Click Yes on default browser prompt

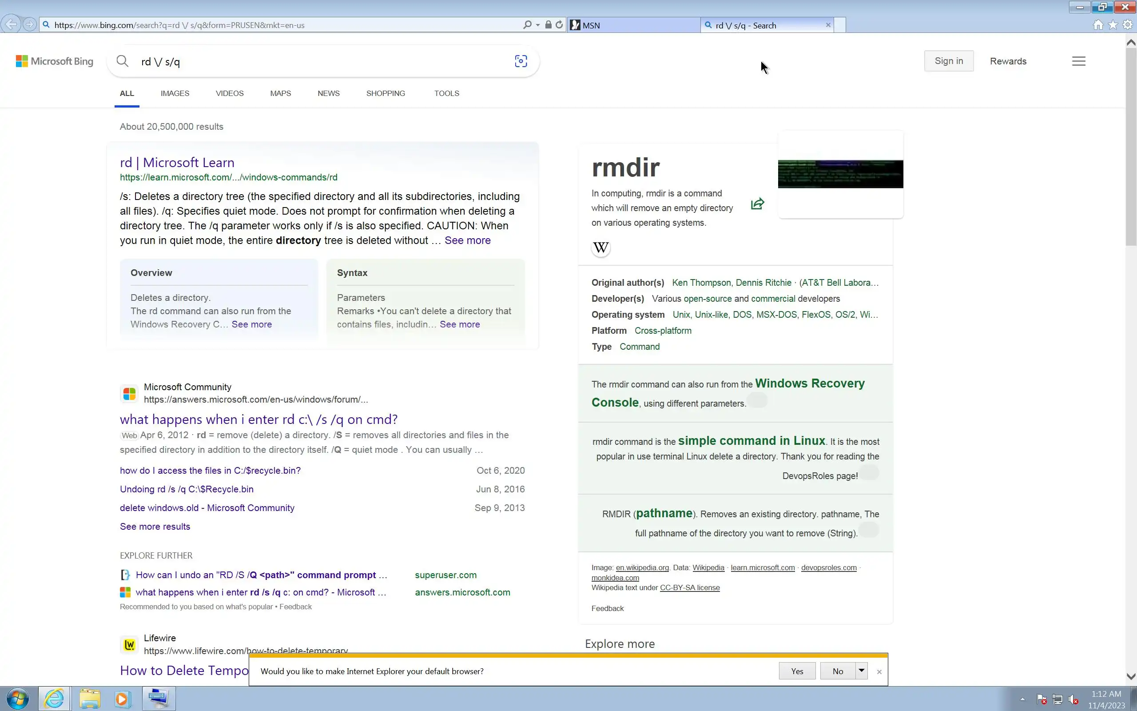click(797, 671)
